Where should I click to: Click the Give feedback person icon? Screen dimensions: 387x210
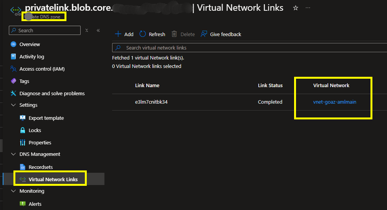coord(204,34)
